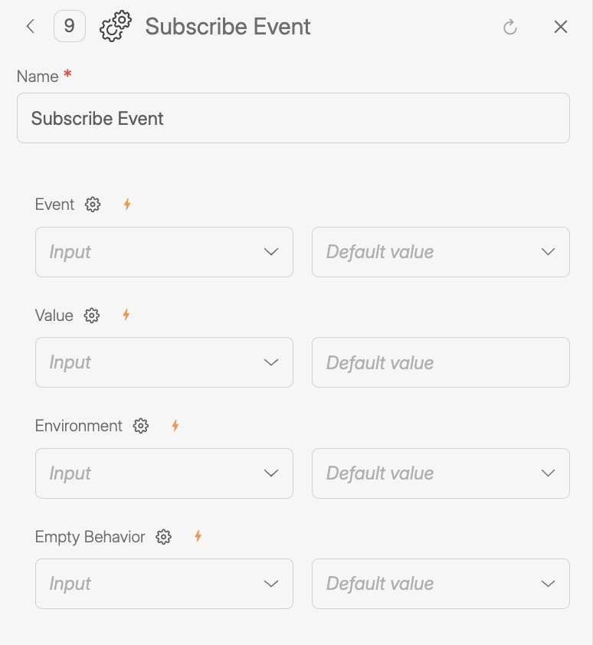Open settings gear next to the Environment field
The image size is (593, 645).
click(x=140, y=426)
